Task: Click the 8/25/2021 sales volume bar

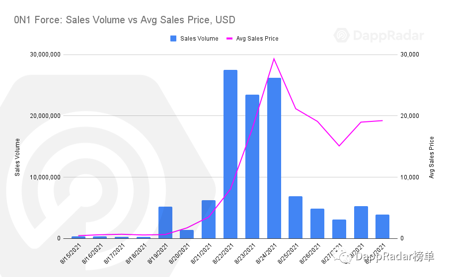Action: pos(296,218)
